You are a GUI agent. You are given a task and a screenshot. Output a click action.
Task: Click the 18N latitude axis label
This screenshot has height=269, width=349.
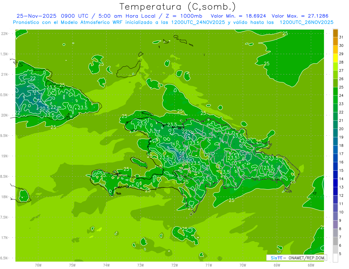click(x=5, y=197)
